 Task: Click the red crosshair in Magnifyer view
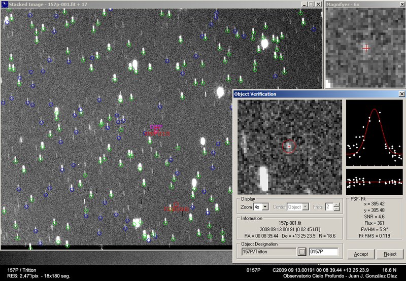click(x=366, y=48)
